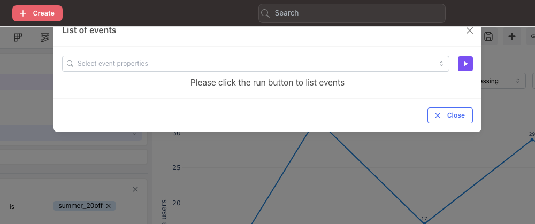535x224 pixels.
Task: Click the Close button in dialog footer
Action: [450, 115]
